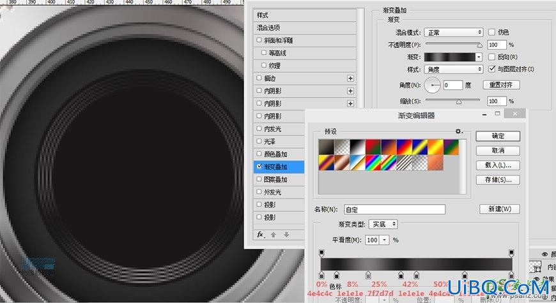Screen dimensions: 556x303
Task: Enable the 内发光 checkbox
Action: coord(259,128)
